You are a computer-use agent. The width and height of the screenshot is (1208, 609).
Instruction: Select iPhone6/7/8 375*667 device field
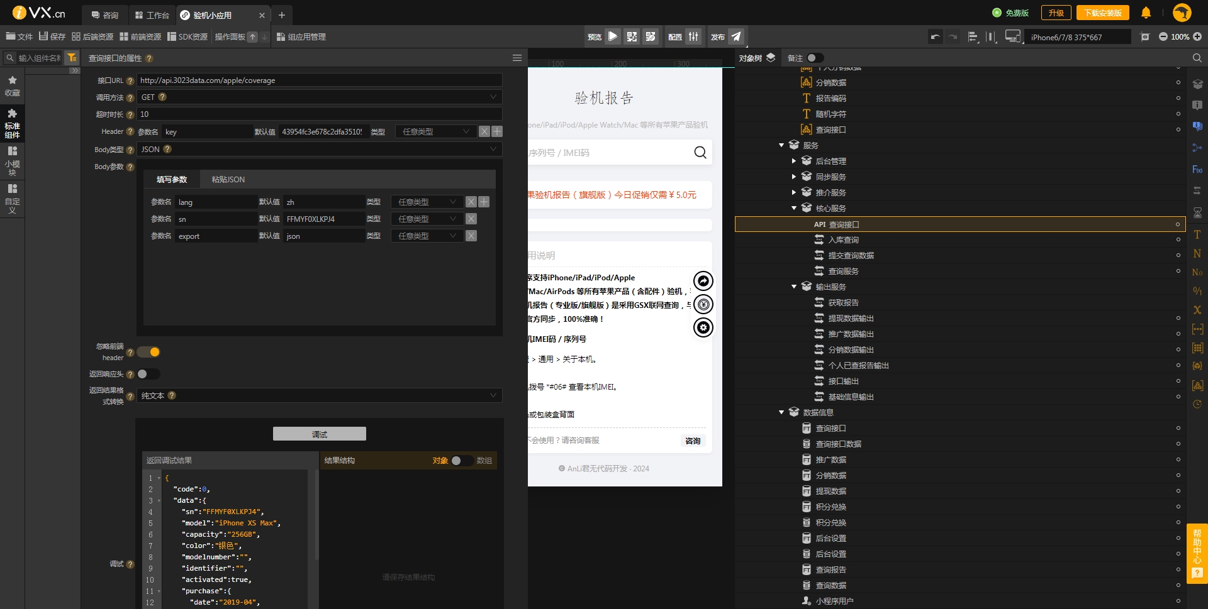(x=1077, y=37)
